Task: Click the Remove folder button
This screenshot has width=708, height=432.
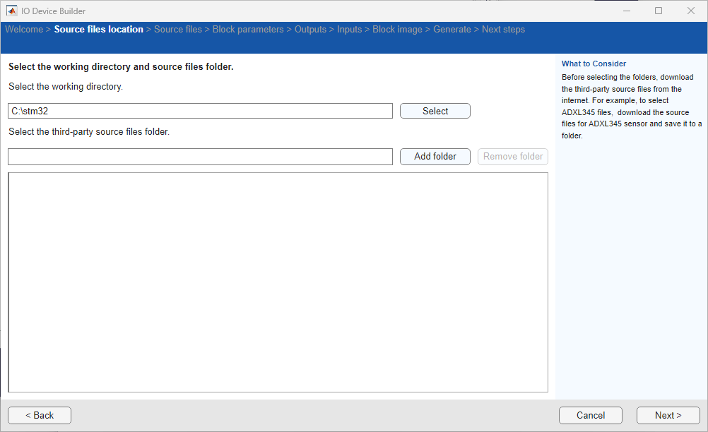Action: 513,157
